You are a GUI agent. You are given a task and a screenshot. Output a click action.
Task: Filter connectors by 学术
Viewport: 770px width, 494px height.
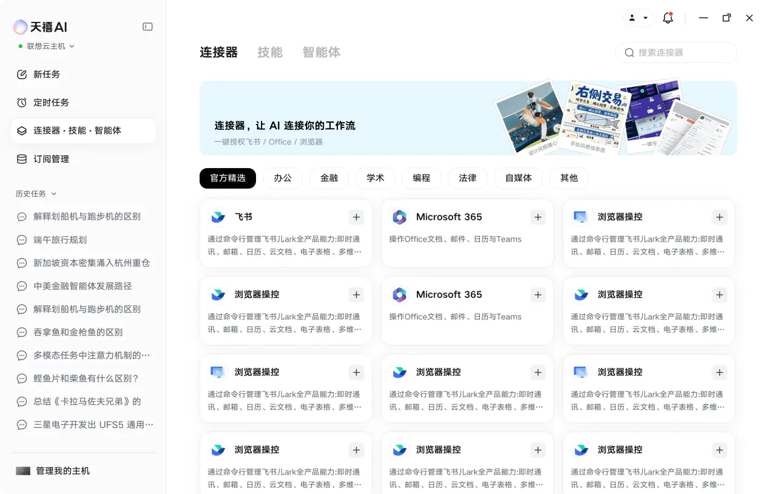(x=375, y=178)
